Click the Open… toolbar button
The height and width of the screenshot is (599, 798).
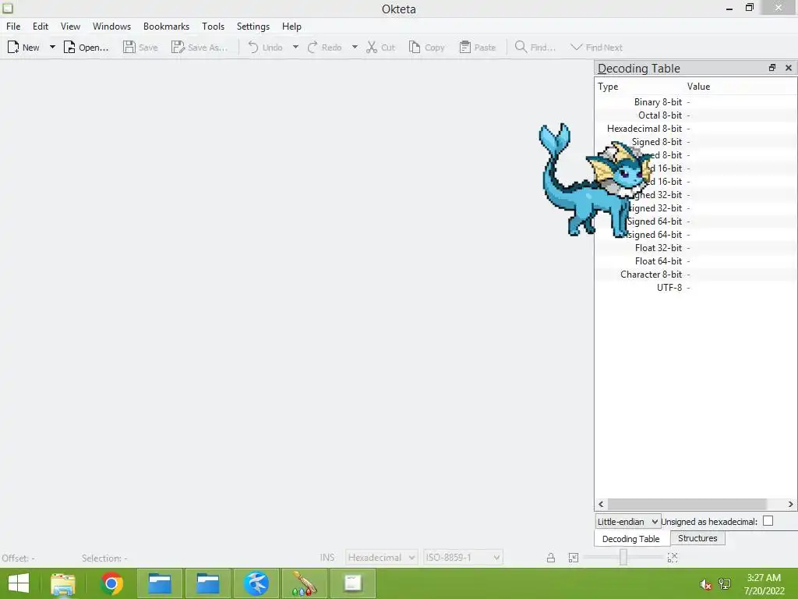pyautogui.click(x=86, y=48)
